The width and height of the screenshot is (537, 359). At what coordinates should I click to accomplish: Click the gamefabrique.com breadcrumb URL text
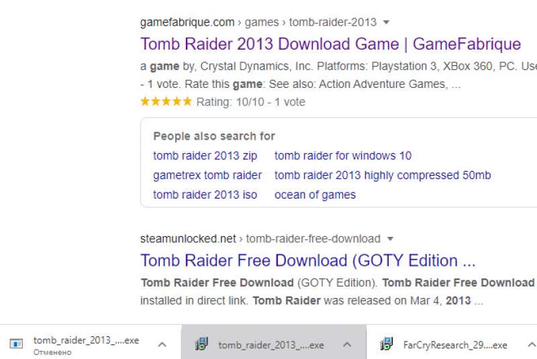pyautogui.click(x=187, y=22)
